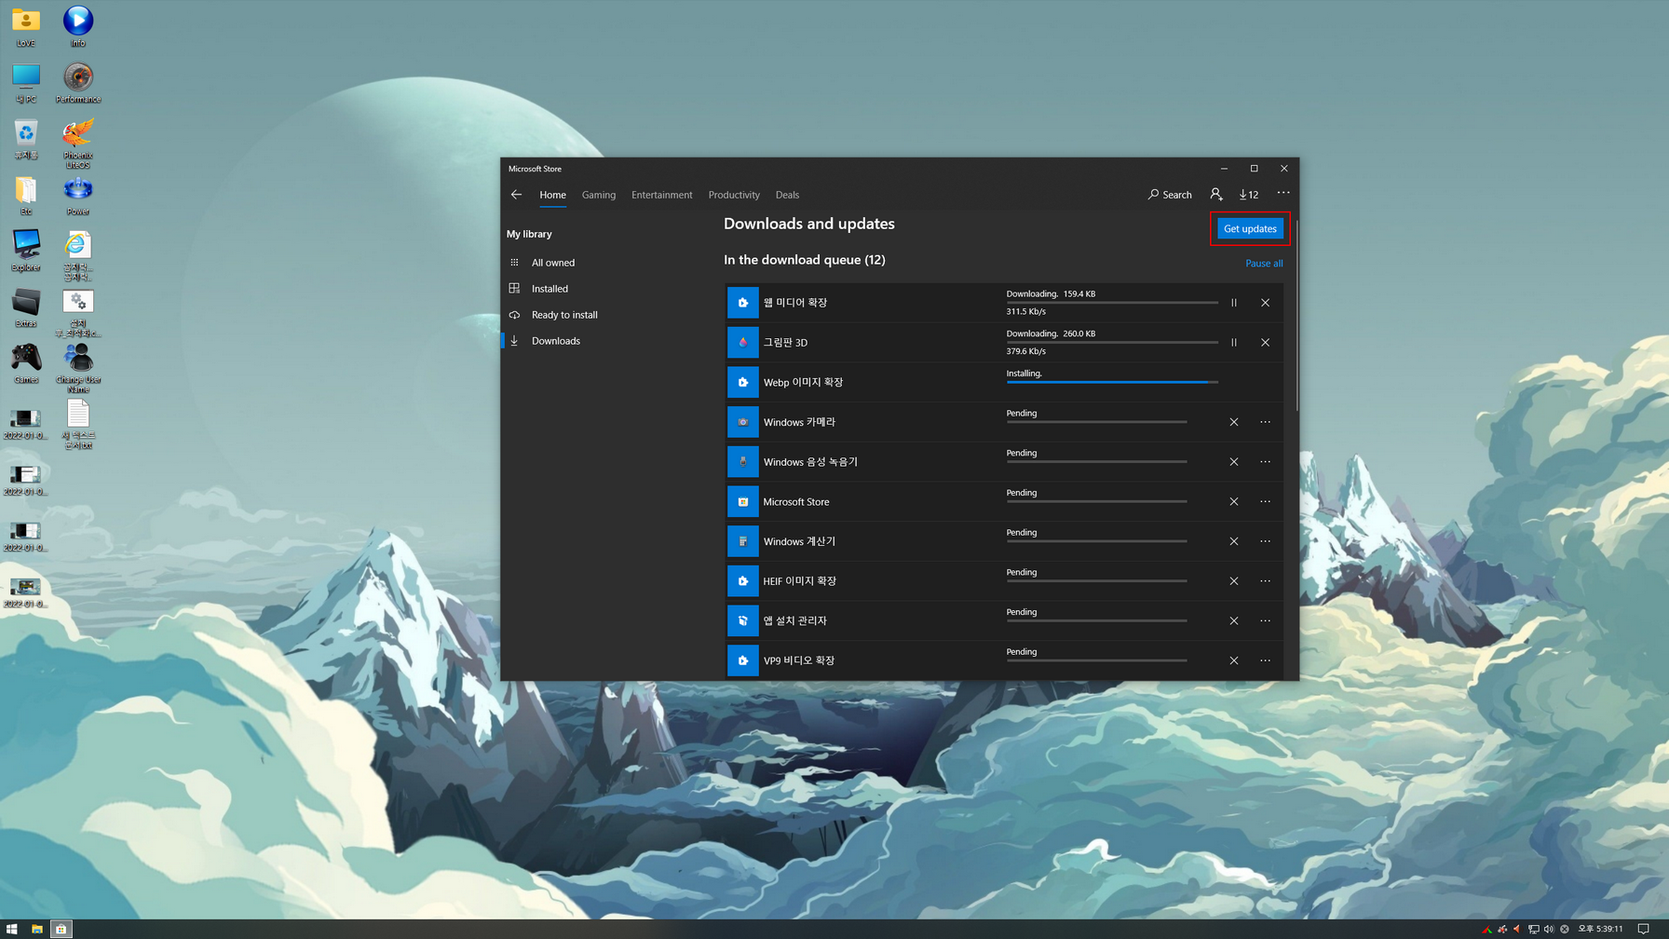Cancel pending Windows 음성 녹음기 update
This screenshot has height=939, width=1669.
click(1234, 462)
